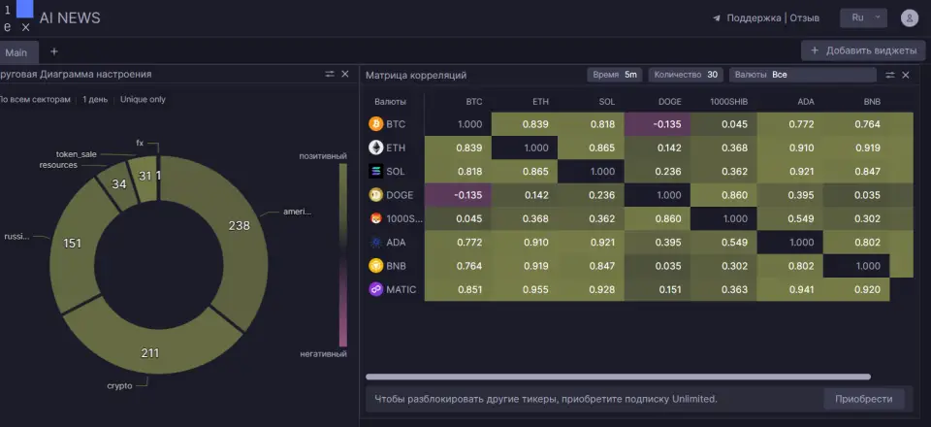Click the MATIC row coin icon
The height and width of the screenshot is (427, 931).
(376, 290)
